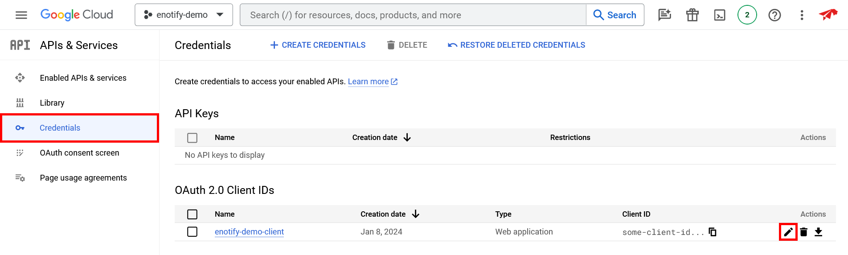Go to Enabled APIs & services
This screenshot has width=848, height=255.
click(83, 78)
